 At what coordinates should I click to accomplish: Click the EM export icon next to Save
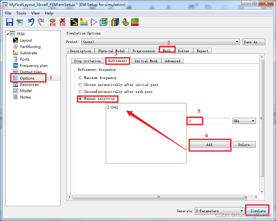pos(20,22)
